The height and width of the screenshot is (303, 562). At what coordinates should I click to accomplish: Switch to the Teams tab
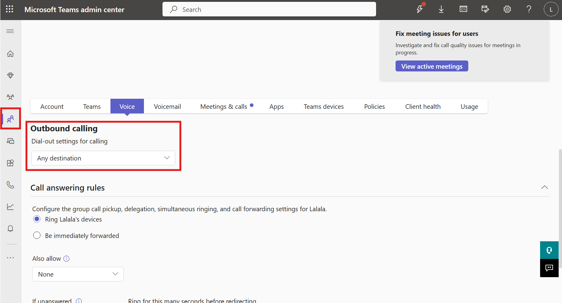coord(92,106)
